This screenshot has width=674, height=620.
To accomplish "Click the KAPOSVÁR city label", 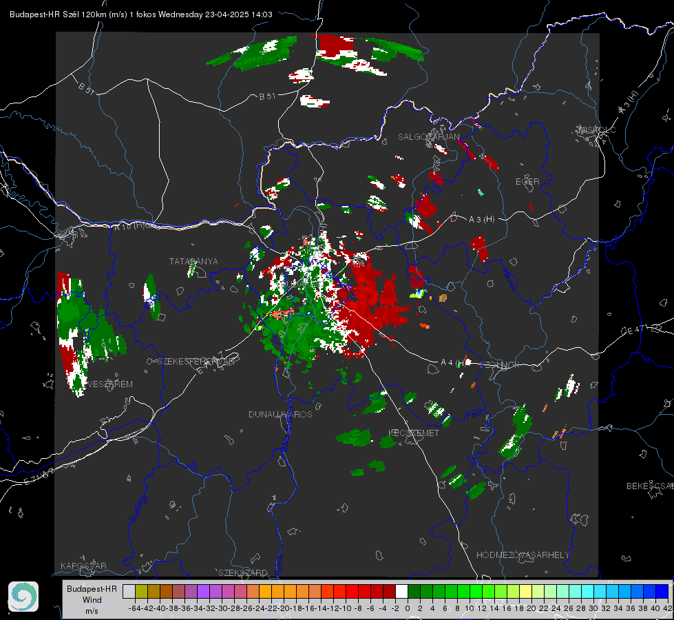I will (83, 566).
